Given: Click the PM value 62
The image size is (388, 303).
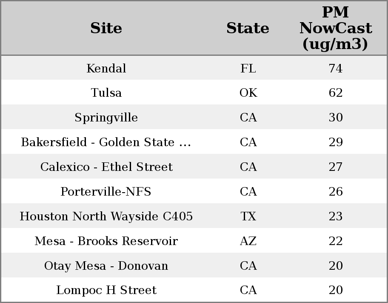Looking at the screenshot, I should click(x=335, y=93).
